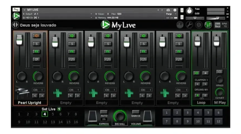The width and height of the screenshot is (241, 134).
Task: Toggle third channel loop icon
Action: click(108, 59)
